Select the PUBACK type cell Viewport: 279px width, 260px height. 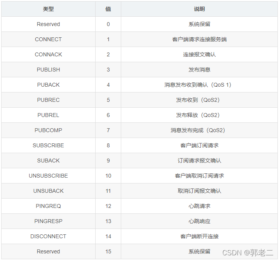pos(48,85)
